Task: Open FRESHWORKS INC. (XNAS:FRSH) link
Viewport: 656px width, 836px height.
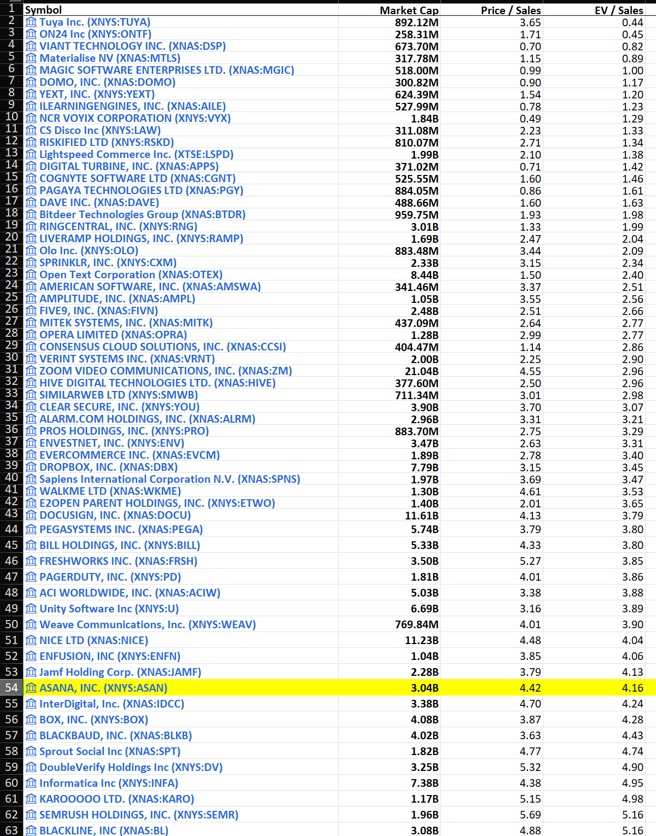Action: coord(118,561)
